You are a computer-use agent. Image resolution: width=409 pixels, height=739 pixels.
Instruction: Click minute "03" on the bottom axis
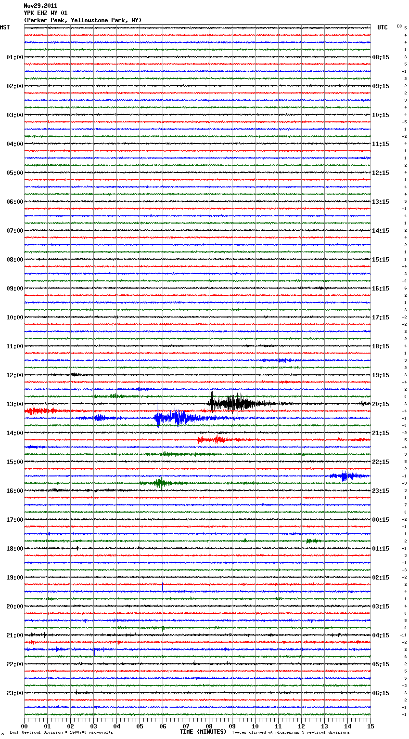pyautogui.click(x=93, y=726)
